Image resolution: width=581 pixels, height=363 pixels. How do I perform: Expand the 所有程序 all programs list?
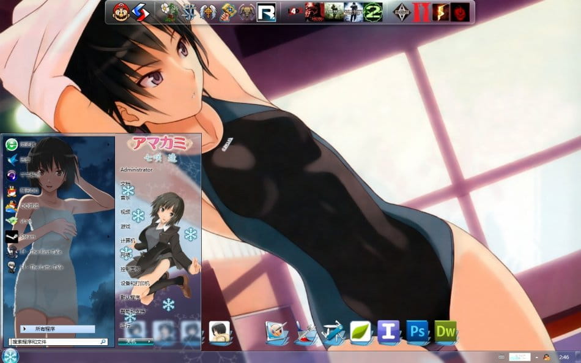(x=57, y=329)
